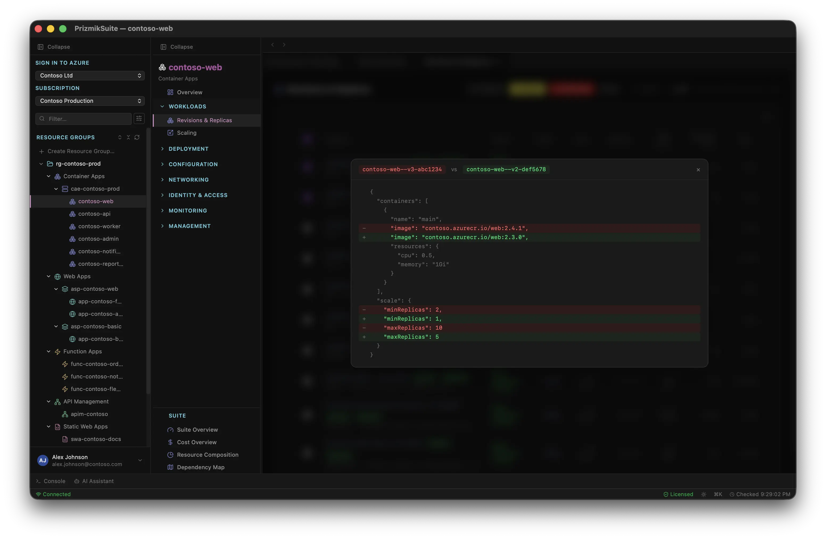Collapse the contoso-web navigation panel
This screenshot has height=539, width=826.
[x=177, y=47]
